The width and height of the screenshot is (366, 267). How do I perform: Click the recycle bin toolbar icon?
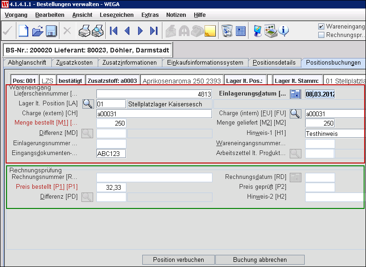tap(227, 31)
